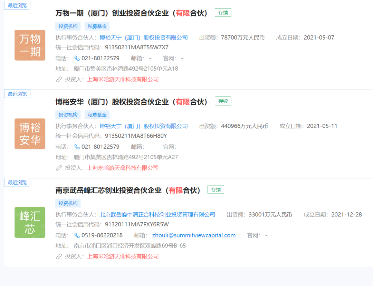The image size is (373, 286).
Task: Open 博裕安华（厦门）股权投资合伙企业 title
Action: point(132,102)
